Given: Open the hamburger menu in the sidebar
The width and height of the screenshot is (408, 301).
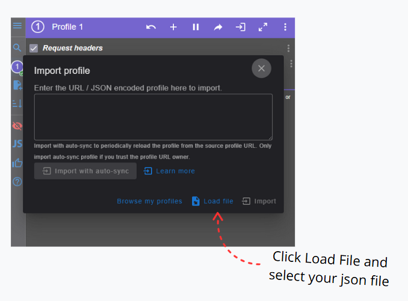Looking at the screenshot, I should coord(17,26).
